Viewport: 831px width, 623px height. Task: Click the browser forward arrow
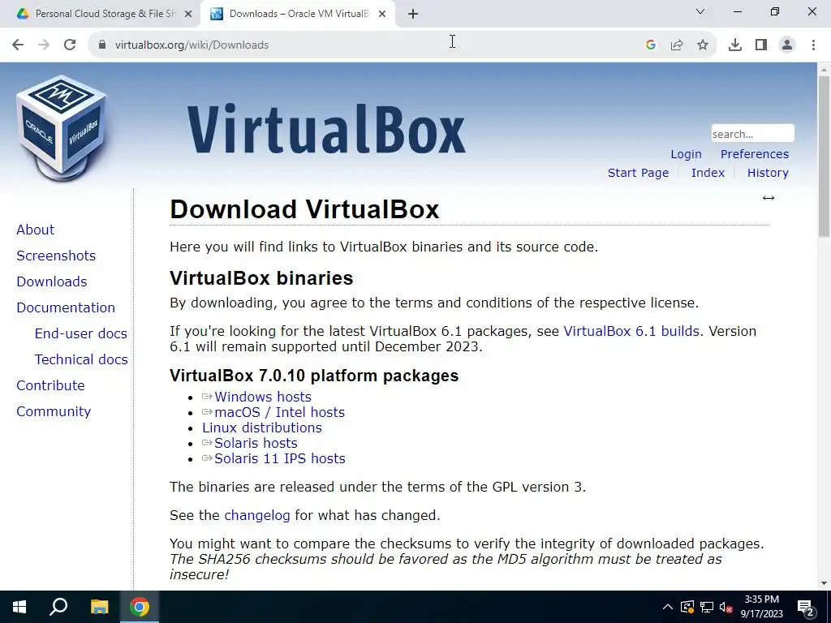(44, 45)
